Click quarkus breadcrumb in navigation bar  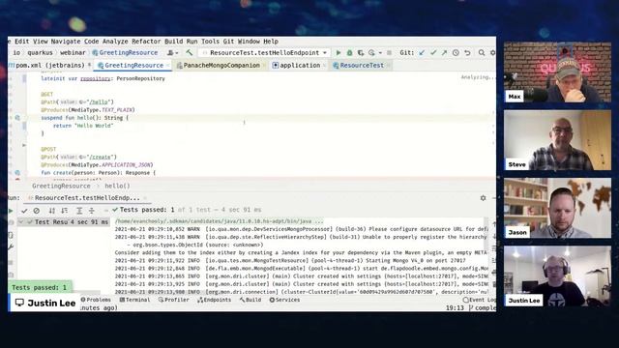coord(40,52)
